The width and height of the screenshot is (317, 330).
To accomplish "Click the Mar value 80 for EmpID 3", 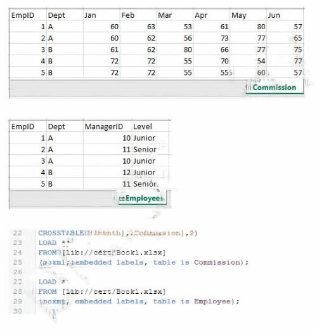I will pyautogui.click(x=175, y=49).
